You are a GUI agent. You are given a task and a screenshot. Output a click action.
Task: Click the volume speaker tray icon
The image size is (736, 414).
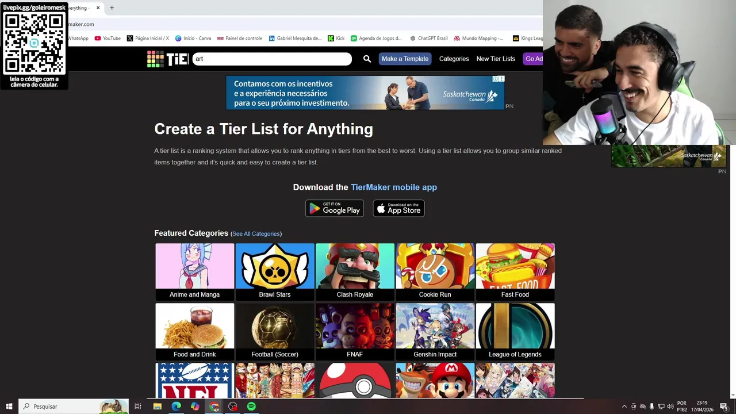[x=670, y=407]
